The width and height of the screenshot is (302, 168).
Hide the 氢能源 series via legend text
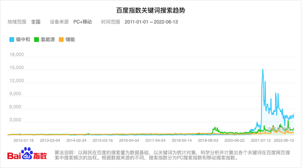48,39
